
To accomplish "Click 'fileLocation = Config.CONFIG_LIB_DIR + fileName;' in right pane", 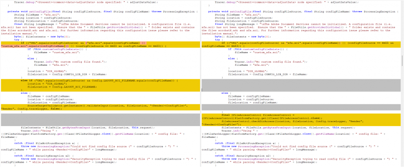I will [267, 74].
